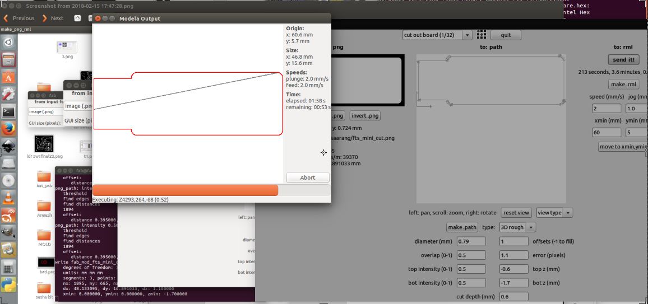Select the brd.png file on the desktop

pos(45,263)
